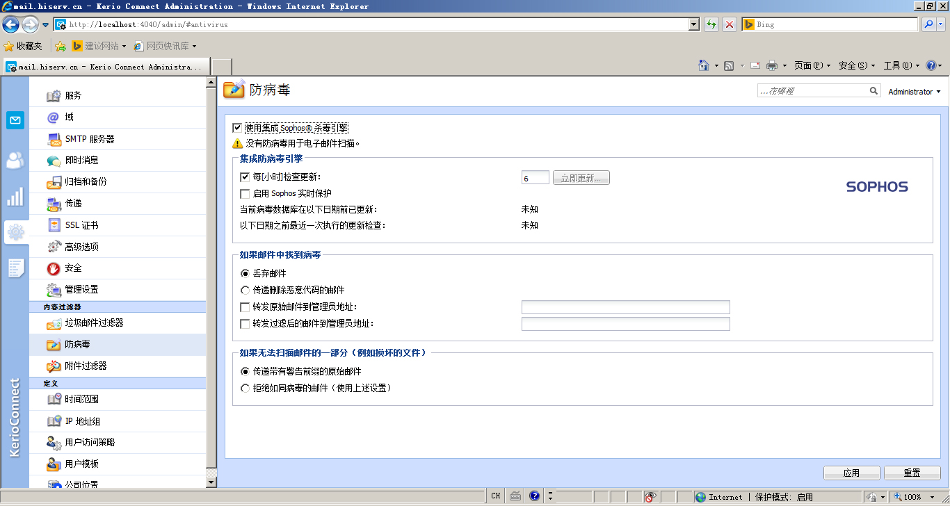This screenshot has width=950, height=506.
Task: Click the IP 地址组 icon
Action: coord(54,421)
